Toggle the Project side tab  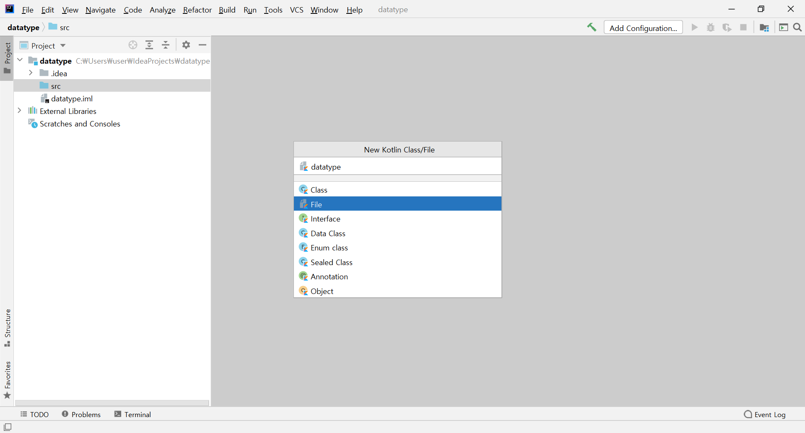pos(7,58)
